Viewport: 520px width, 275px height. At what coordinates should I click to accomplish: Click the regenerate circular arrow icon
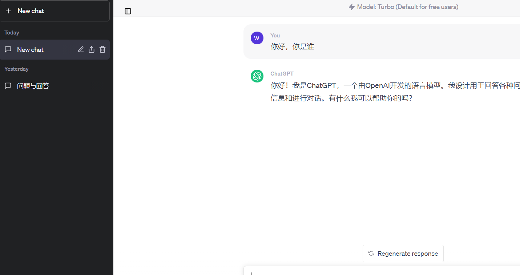[x=371, y=254]
